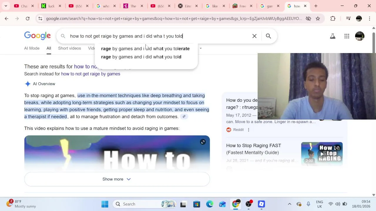This screenshot has width=376, height=211.
Task: Open Google Search Labs flask icon
Action: (333, 36)
